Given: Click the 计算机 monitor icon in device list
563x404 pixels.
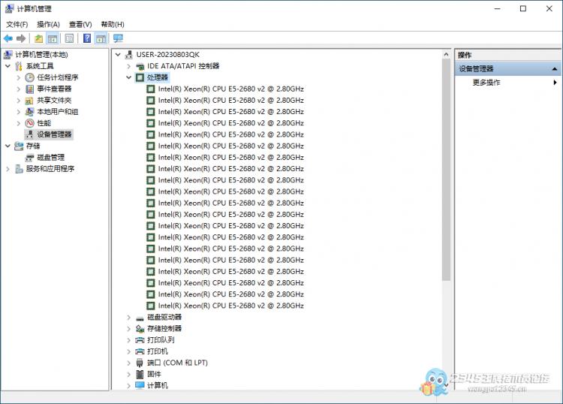Looking at the screenshot, I should 140,385.
